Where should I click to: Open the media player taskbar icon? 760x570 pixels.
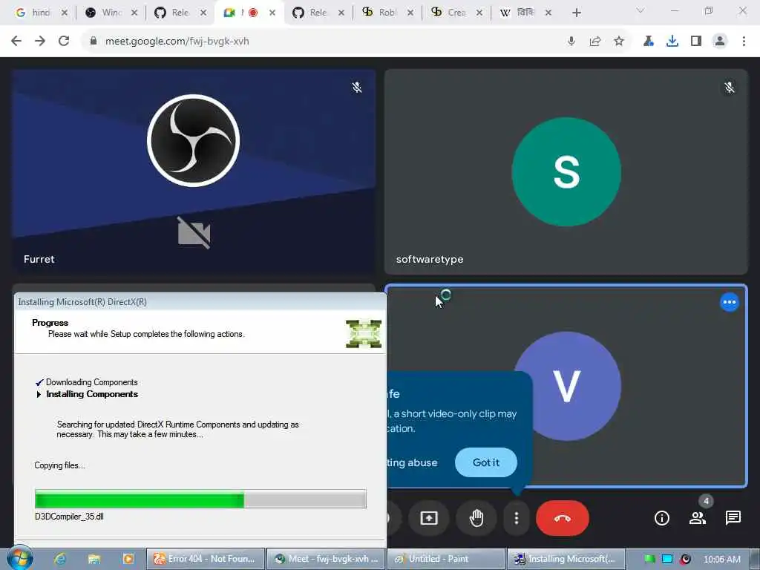click(128, 559)
